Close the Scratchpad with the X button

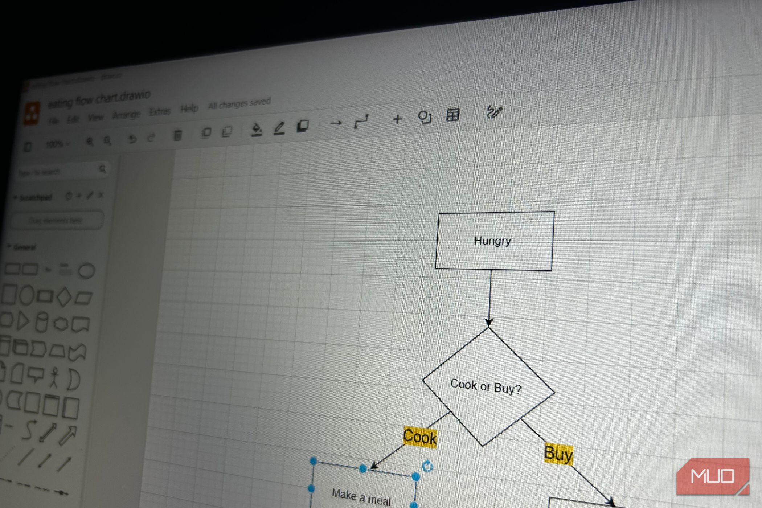(x=101, y=194)
